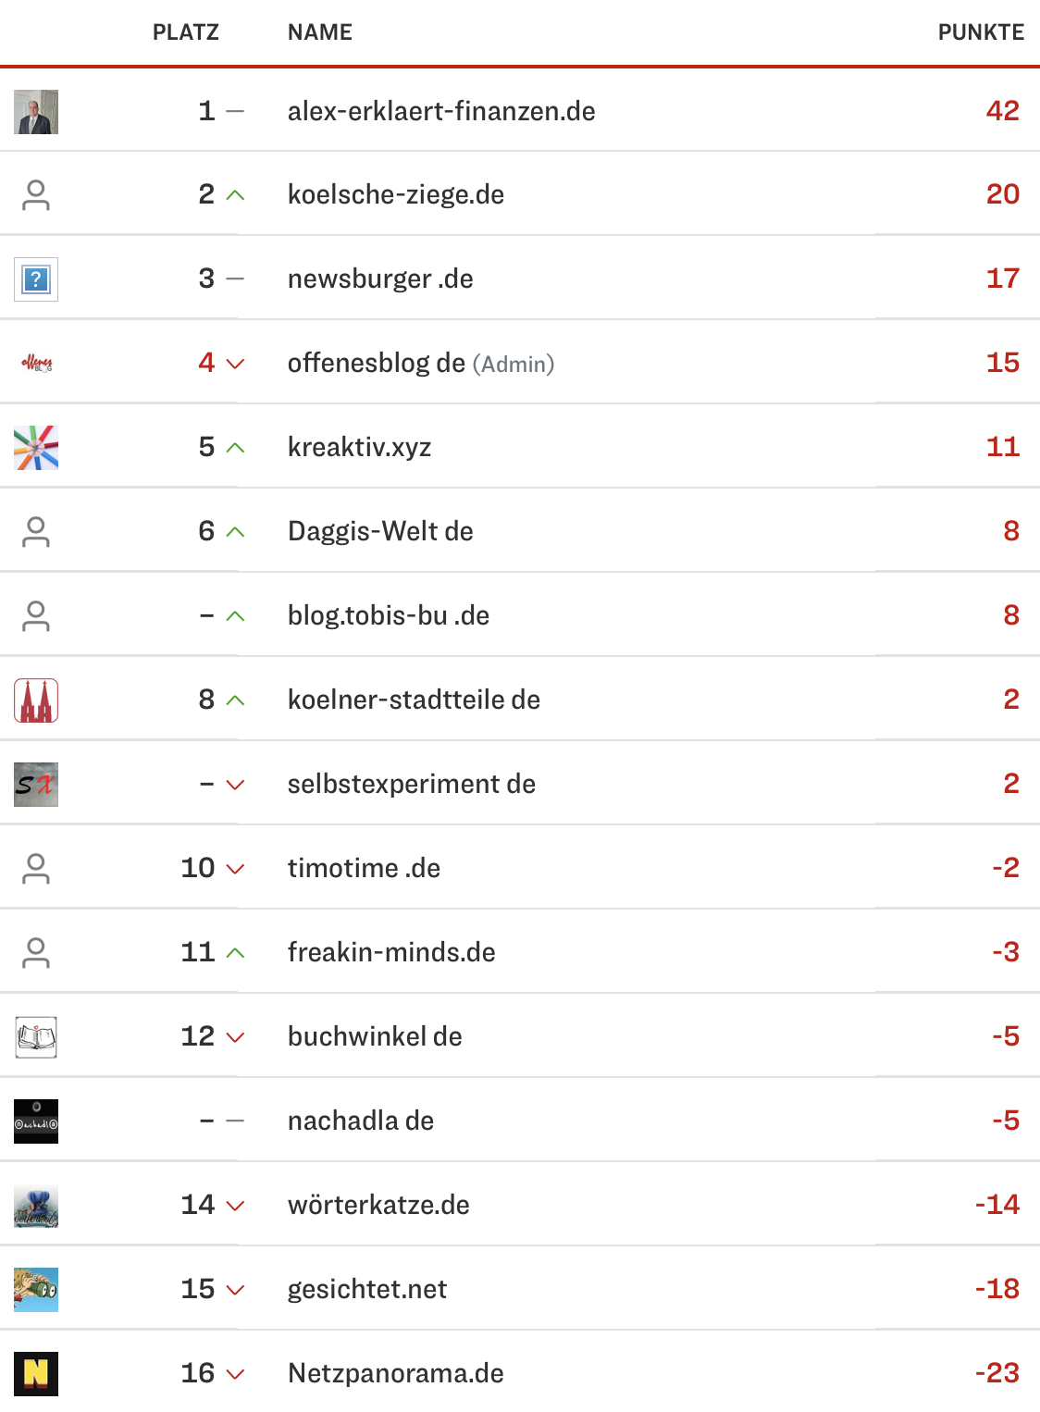This screenshot has width=1040, height=1412.
Task: Click the buchwinkel open book icon
Action: pos(36,1037)
